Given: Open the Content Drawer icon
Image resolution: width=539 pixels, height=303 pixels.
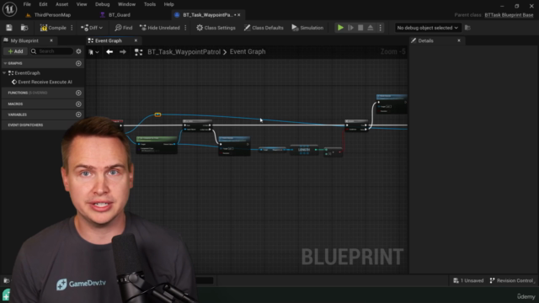Looking at the screenshot, I should pyautogui.click(x=6, y=280).
